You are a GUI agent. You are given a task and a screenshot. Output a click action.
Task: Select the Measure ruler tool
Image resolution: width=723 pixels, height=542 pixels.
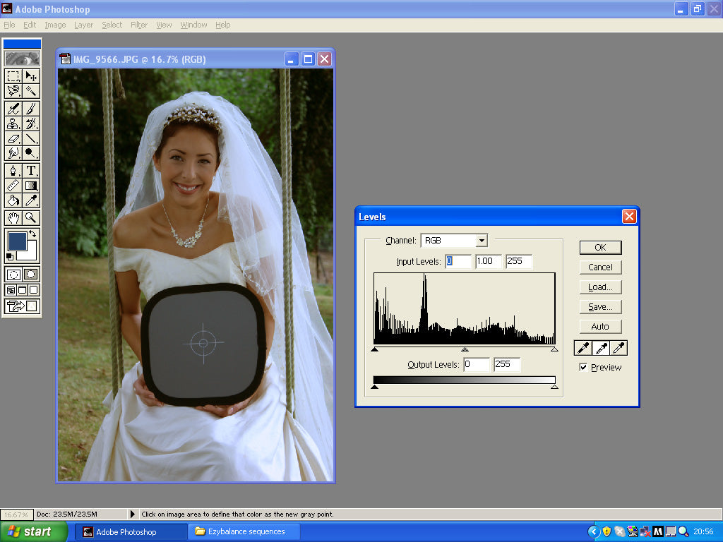(13, 186)
